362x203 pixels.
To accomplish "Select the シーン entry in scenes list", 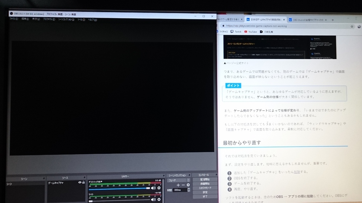I will [25, 184].
